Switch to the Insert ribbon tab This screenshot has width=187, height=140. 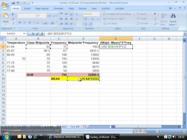(x=27, y=9)
